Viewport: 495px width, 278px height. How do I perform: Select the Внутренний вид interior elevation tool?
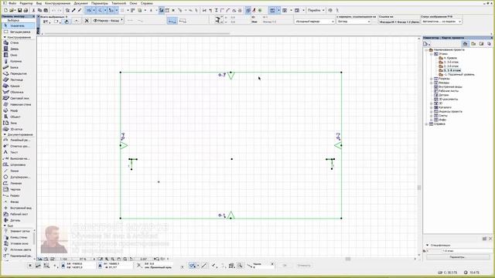(19, 208)
